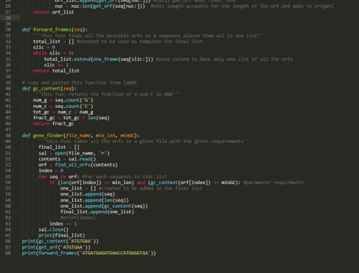
Task: Place cursor on 'sal.close()' line
Action: pos(54,229)
